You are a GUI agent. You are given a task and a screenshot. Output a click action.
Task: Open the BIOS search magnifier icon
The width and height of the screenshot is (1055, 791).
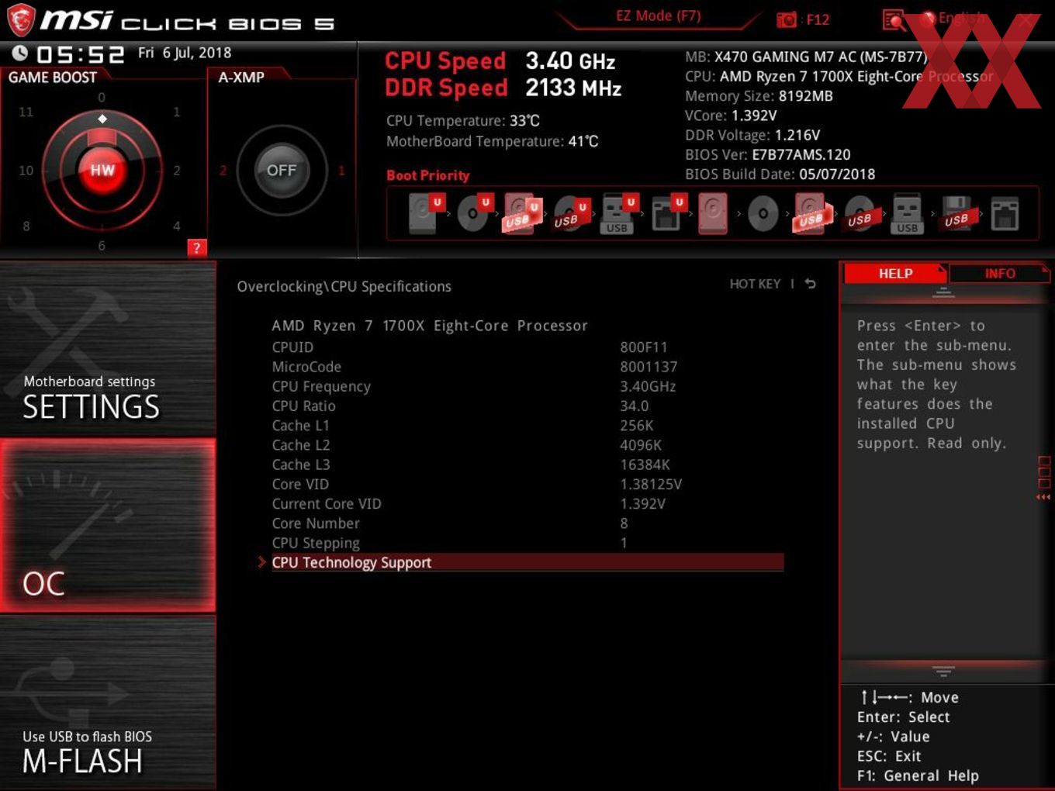click(894, 20)
